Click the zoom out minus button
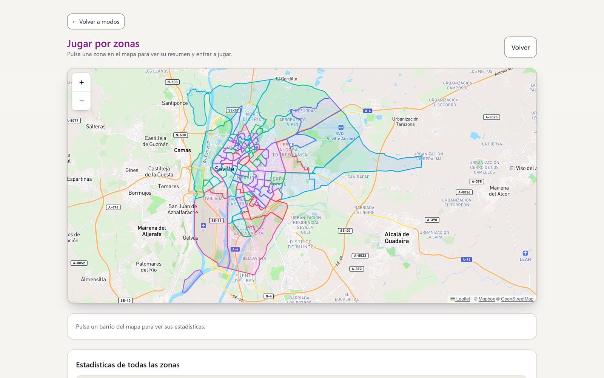604x378 pixels. click(x=81, y=101)
